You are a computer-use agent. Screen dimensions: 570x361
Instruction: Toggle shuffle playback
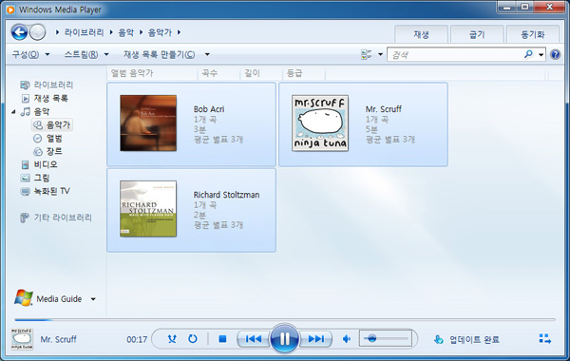(x=172, y=339)
